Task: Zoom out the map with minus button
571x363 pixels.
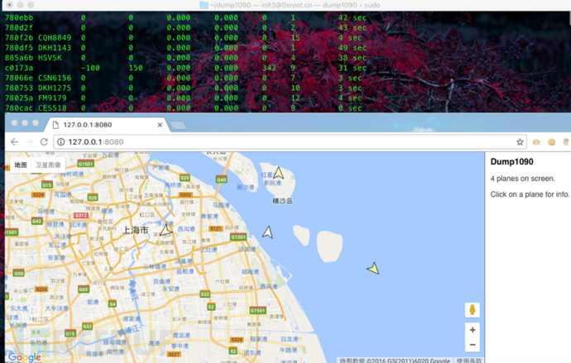Action: pos(473,345)
